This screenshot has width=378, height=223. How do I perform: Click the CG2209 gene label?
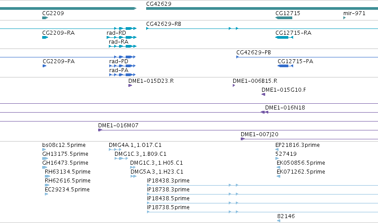53,13
